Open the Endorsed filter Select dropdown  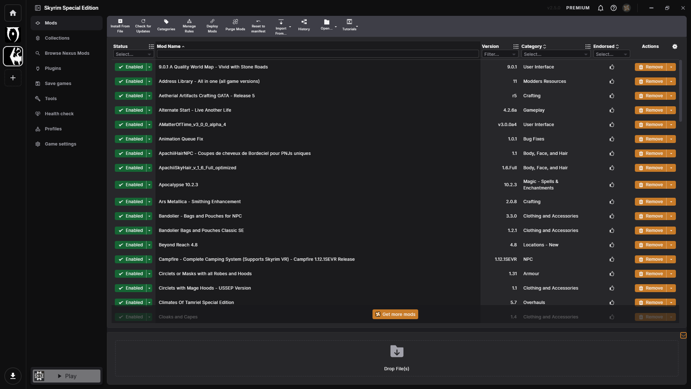click(611, 54)
